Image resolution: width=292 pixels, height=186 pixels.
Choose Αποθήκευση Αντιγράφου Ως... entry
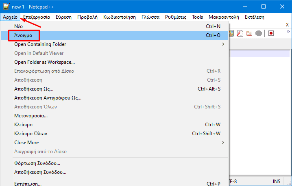click(x=115, y=98)
